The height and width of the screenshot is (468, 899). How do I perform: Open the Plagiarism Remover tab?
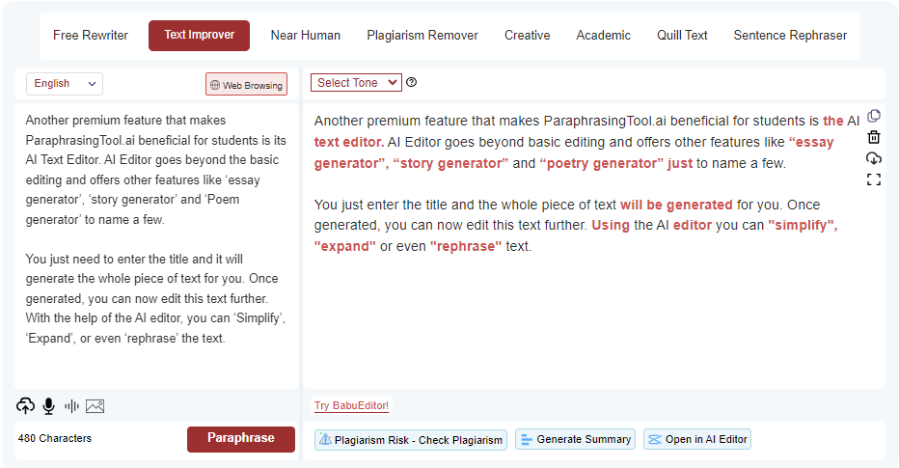[x=422, y=35]
